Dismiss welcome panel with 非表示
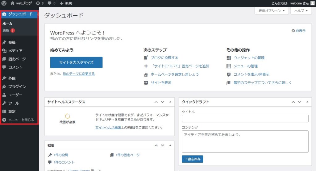The height and width of the screenshot is (171, 316). click(298, 31)
